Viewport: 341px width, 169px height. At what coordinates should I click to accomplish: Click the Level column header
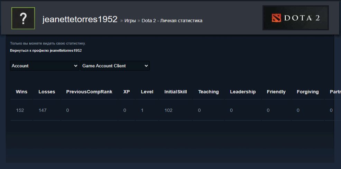(147, 92)
